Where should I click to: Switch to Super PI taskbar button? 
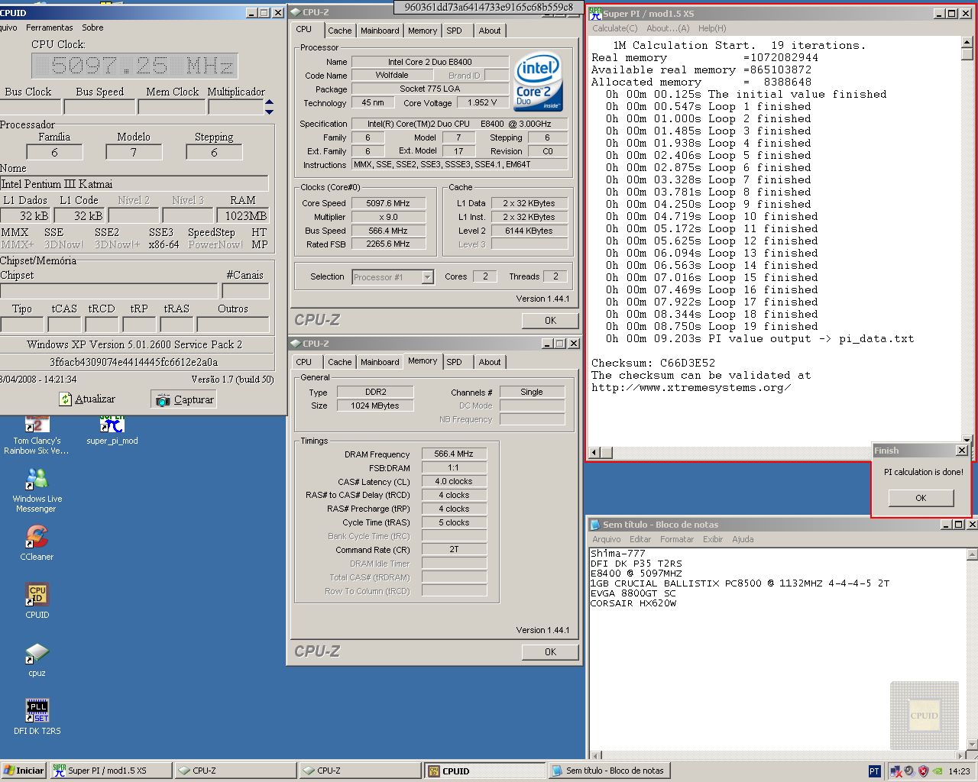tap(110, 771)
